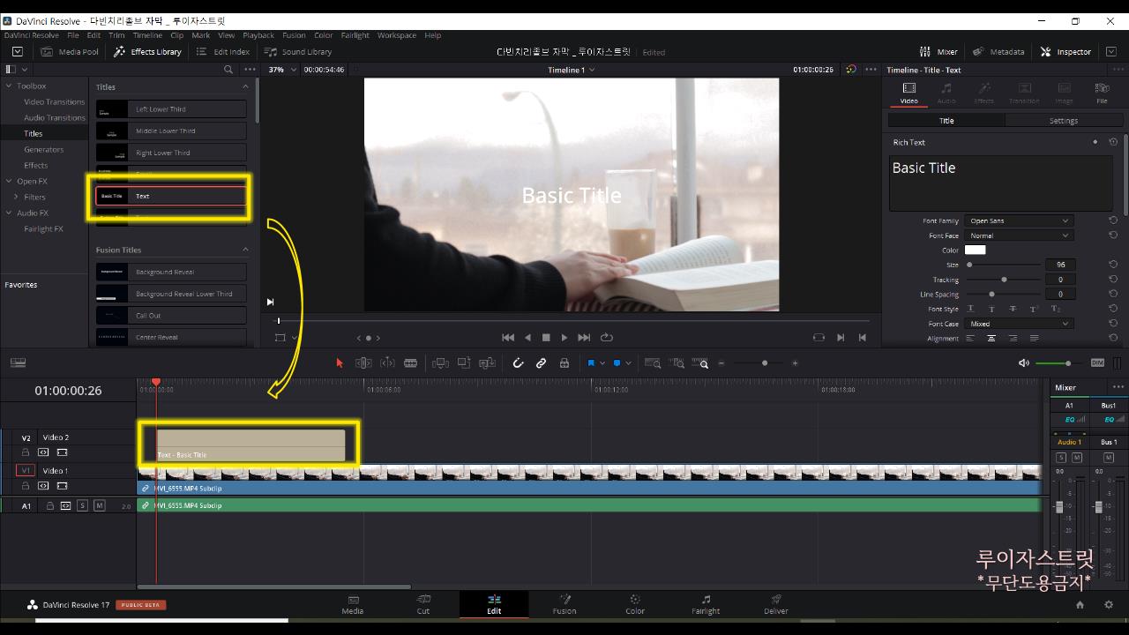Toggle the Inspector panel
This screenshot has height=635, width=1129.
pyautogui.click(x=1065, y=51)
